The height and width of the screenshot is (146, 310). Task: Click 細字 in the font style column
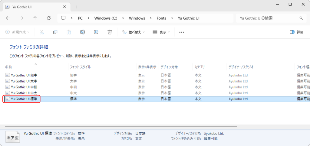tap(73, 75)
